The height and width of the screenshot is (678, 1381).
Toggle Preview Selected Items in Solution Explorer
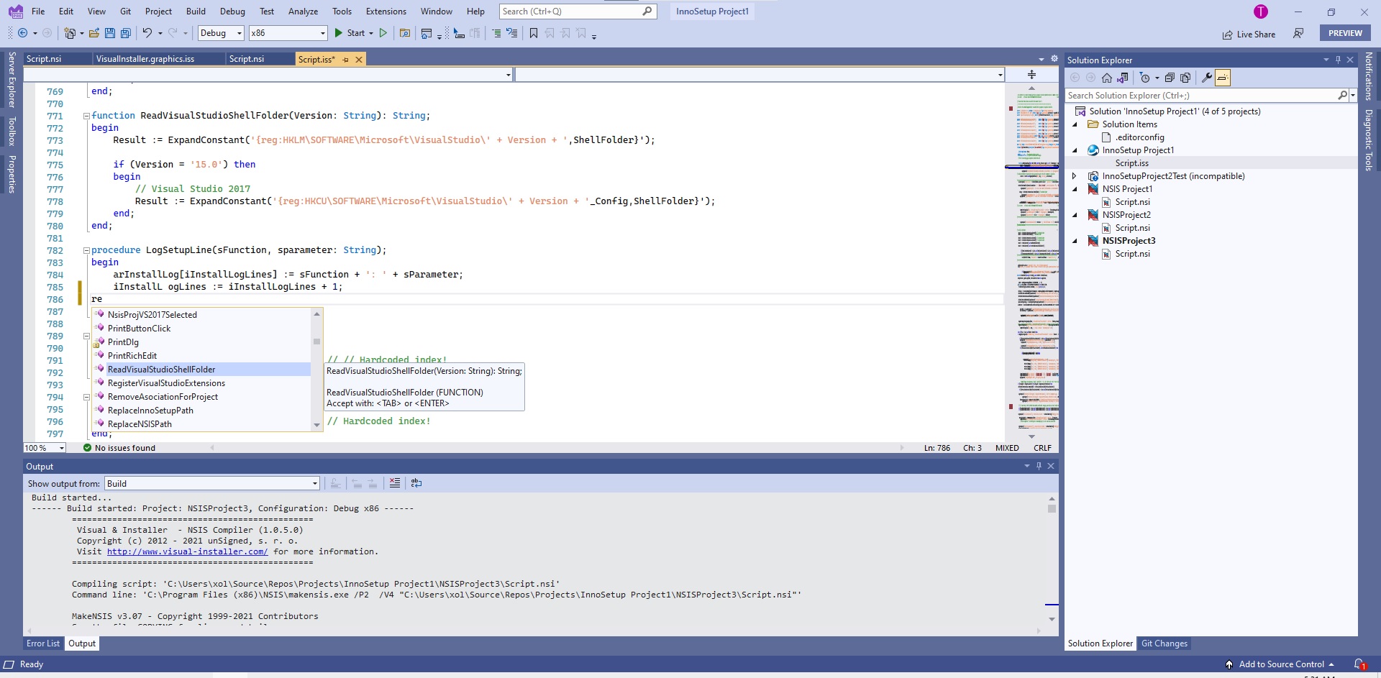pos(1223,78)
